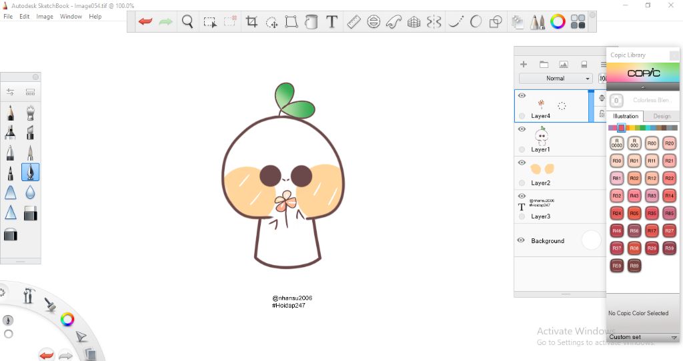The width and height of the screenshot is (683, 361).
Task: Switch to the Design tab
Action: 662,116
